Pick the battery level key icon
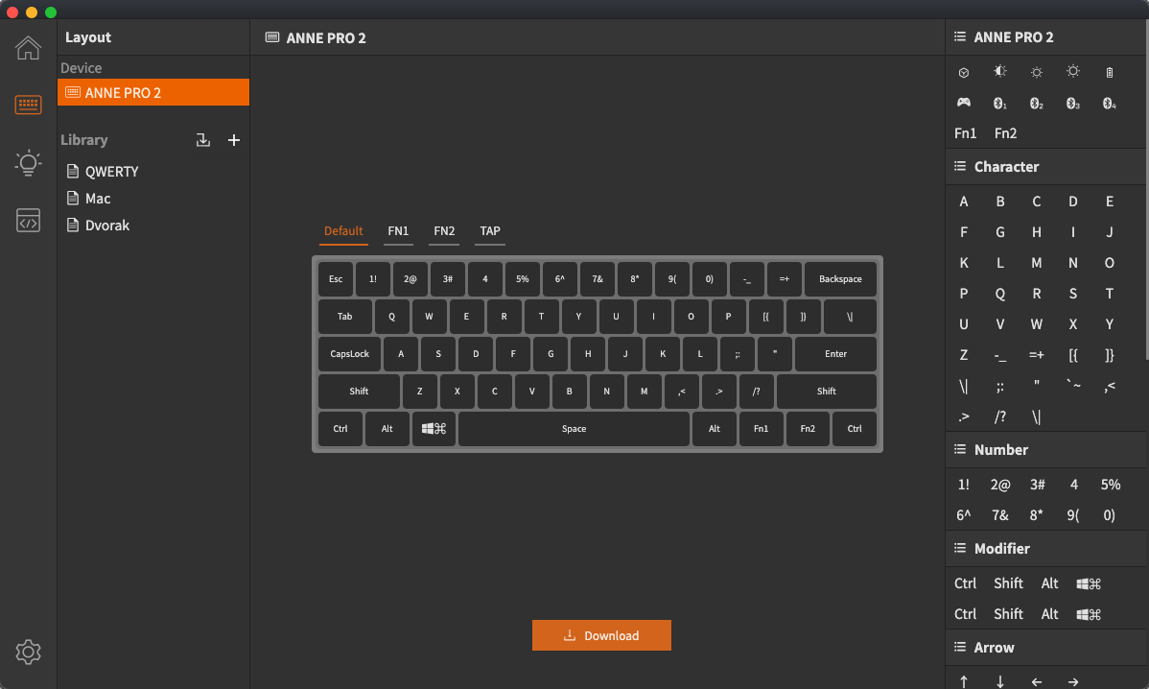1149x689 pixels. click(x=1110, y=72)
